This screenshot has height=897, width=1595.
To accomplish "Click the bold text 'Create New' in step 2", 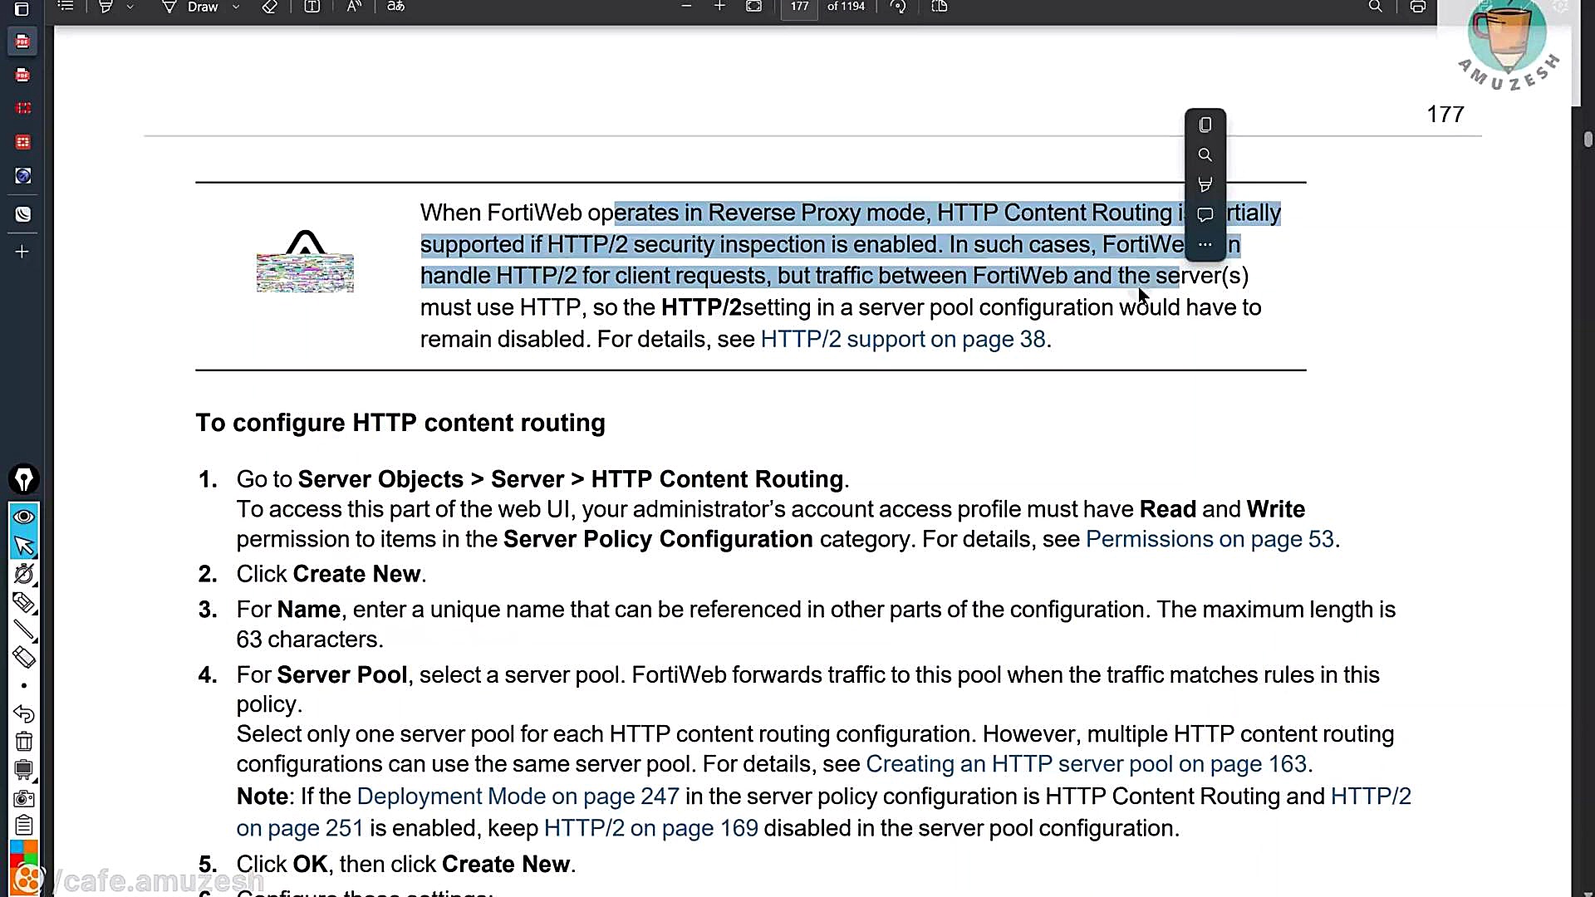I will (x=356, y=575).
